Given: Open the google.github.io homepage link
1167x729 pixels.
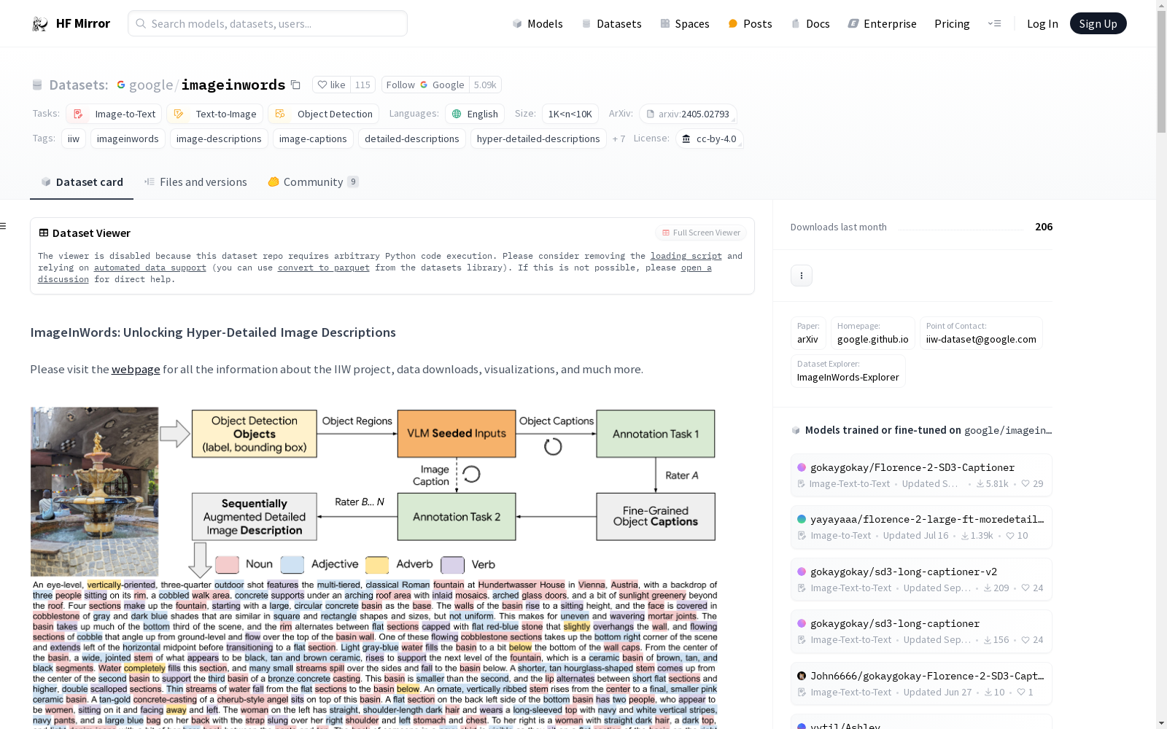Looking at the screenshot, I should click(873, 333).
